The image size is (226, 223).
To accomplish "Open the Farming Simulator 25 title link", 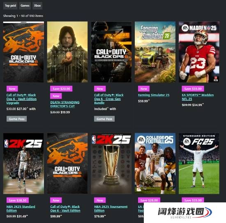I will coord(154,95).
